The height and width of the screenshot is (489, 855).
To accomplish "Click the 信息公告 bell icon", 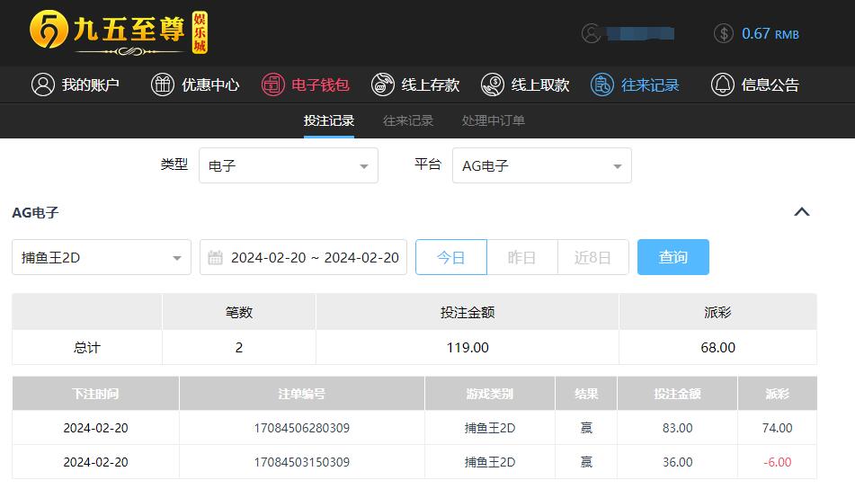I will click(723, 84).
